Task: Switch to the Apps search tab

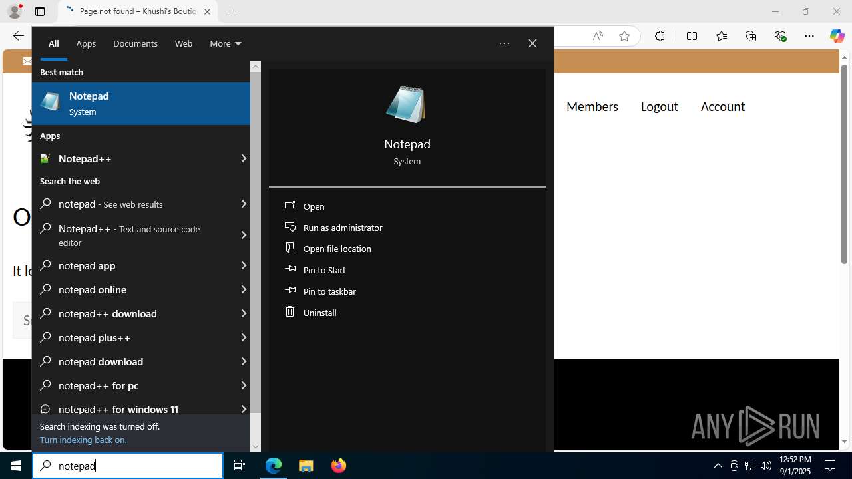Action: (x=86, y=43)
